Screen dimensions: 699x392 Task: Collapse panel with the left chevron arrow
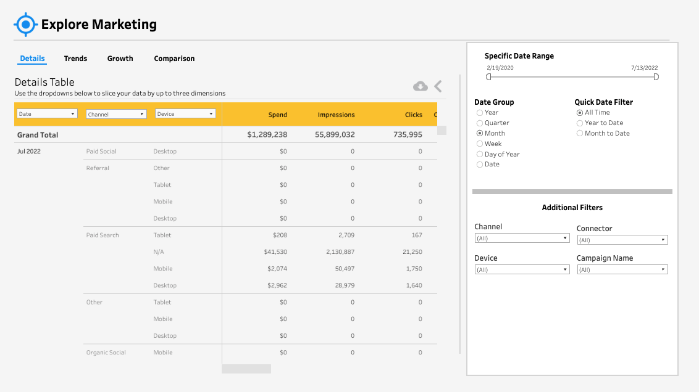pyautogui.click(x=438, y=86)
